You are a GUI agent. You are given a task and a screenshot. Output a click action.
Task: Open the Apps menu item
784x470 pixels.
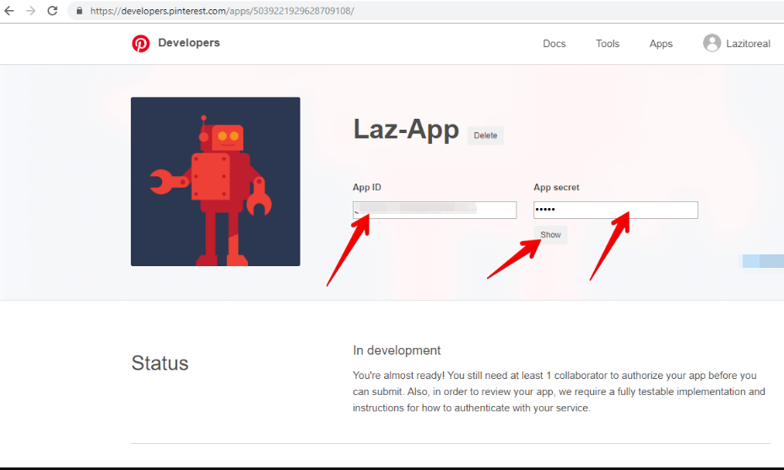661,44
